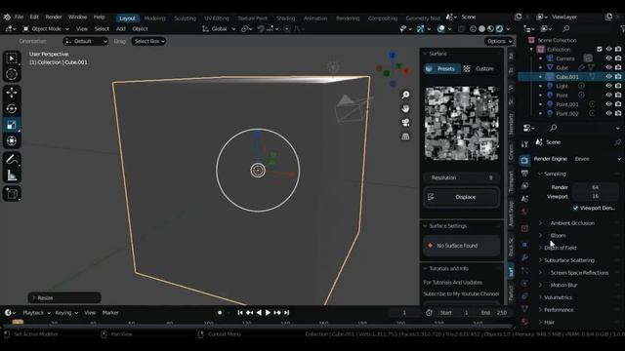The height and width of the screenshot is (351, 625).
Task: Hide Cube.001 in viewport via eye icon
Action: click(x=608, y=76)
